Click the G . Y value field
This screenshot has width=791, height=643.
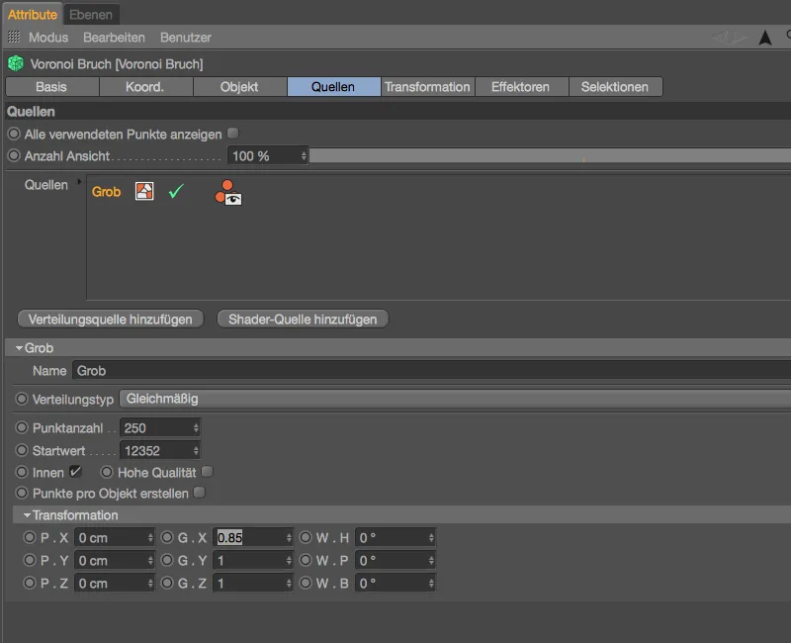point(249,560)
